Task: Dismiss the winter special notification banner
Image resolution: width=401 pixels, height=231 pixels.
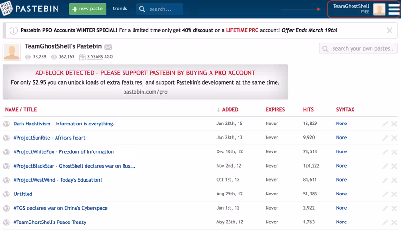Action: [390, 31]
